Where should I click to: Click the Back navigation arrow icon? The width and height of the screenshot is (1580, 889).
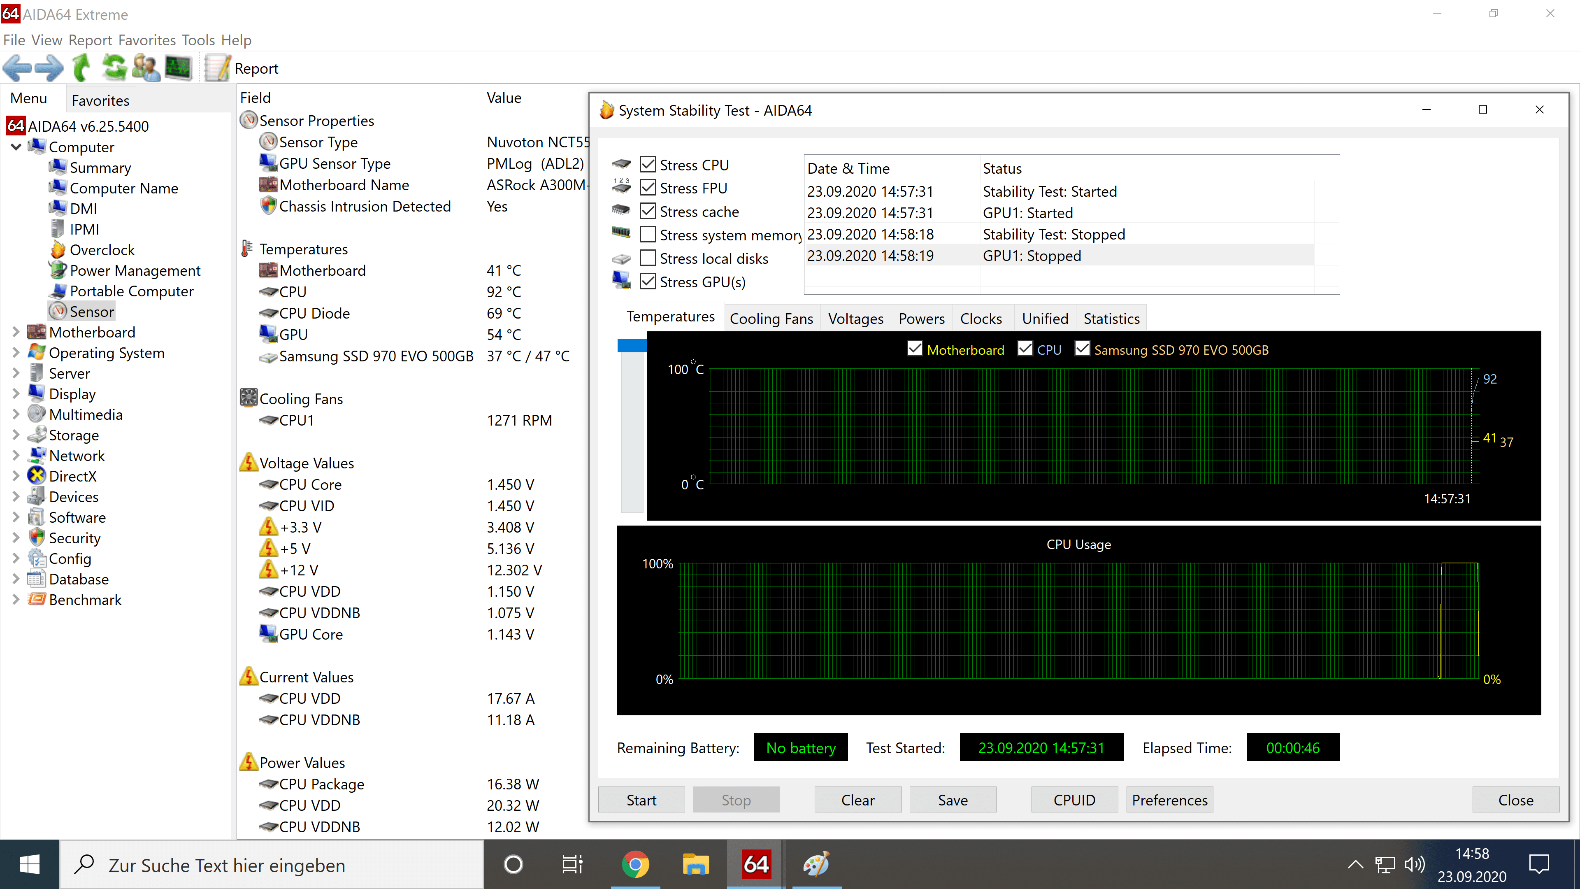click(17, 67)
